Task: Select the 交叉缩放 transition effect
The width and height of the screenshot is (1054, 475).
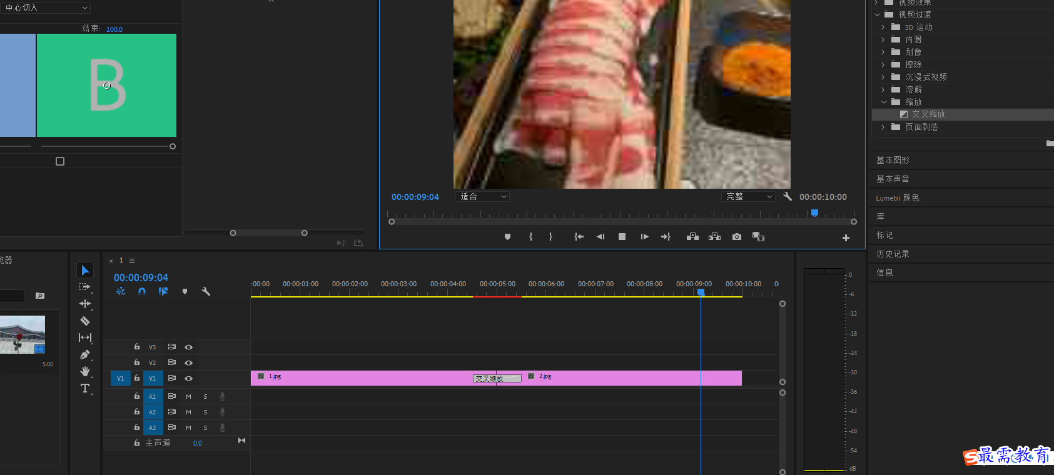Action: point(928,114)
